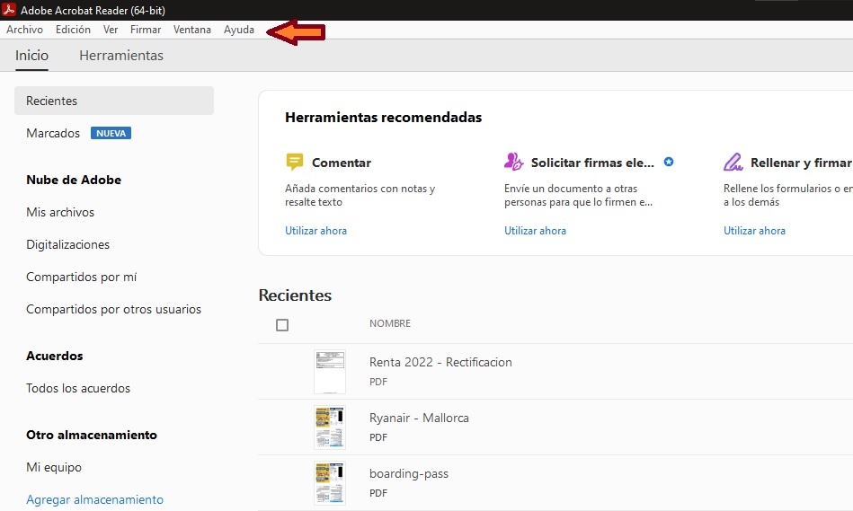Switch to the Inicio tab

tap(31, 56)
